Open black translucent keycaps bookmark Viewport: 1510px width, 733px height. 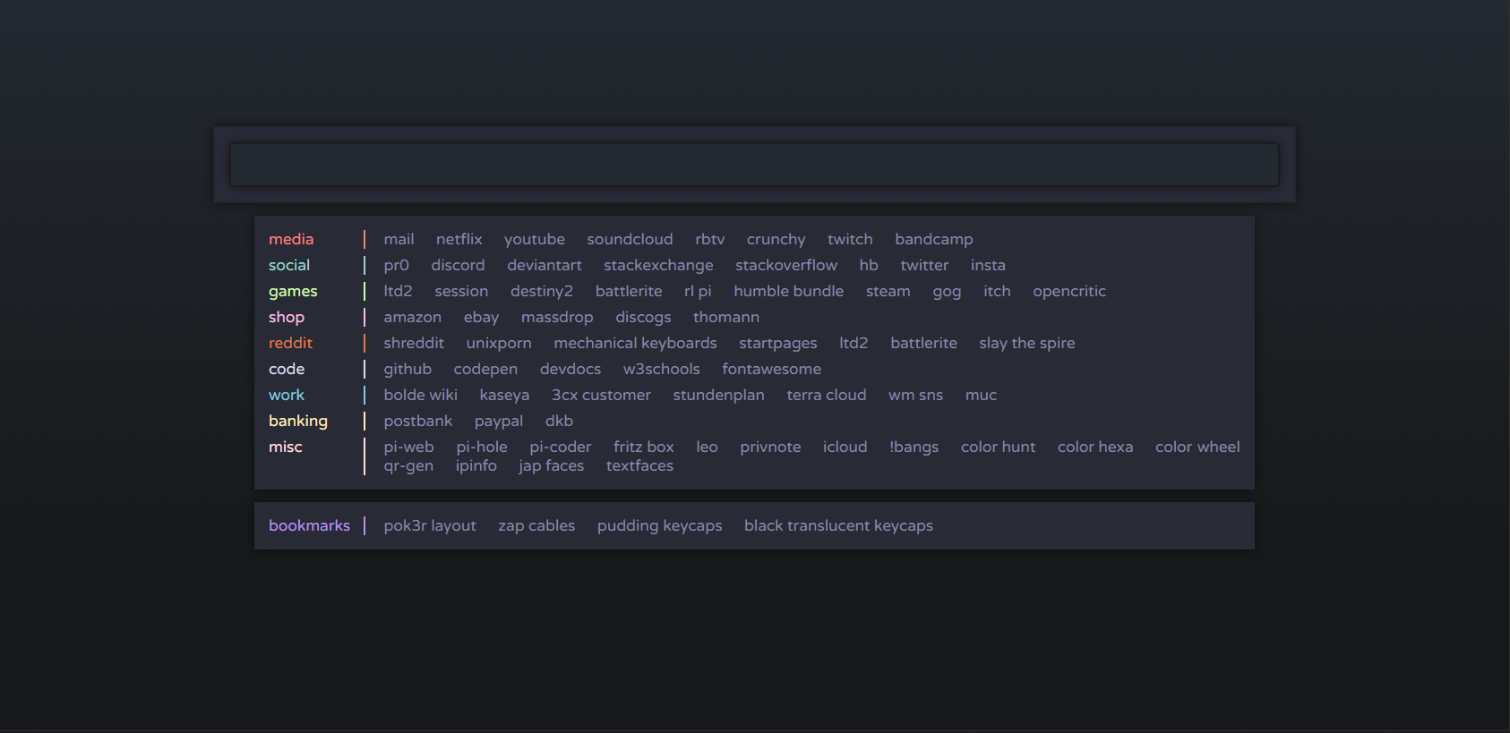(x=838, y=525)
